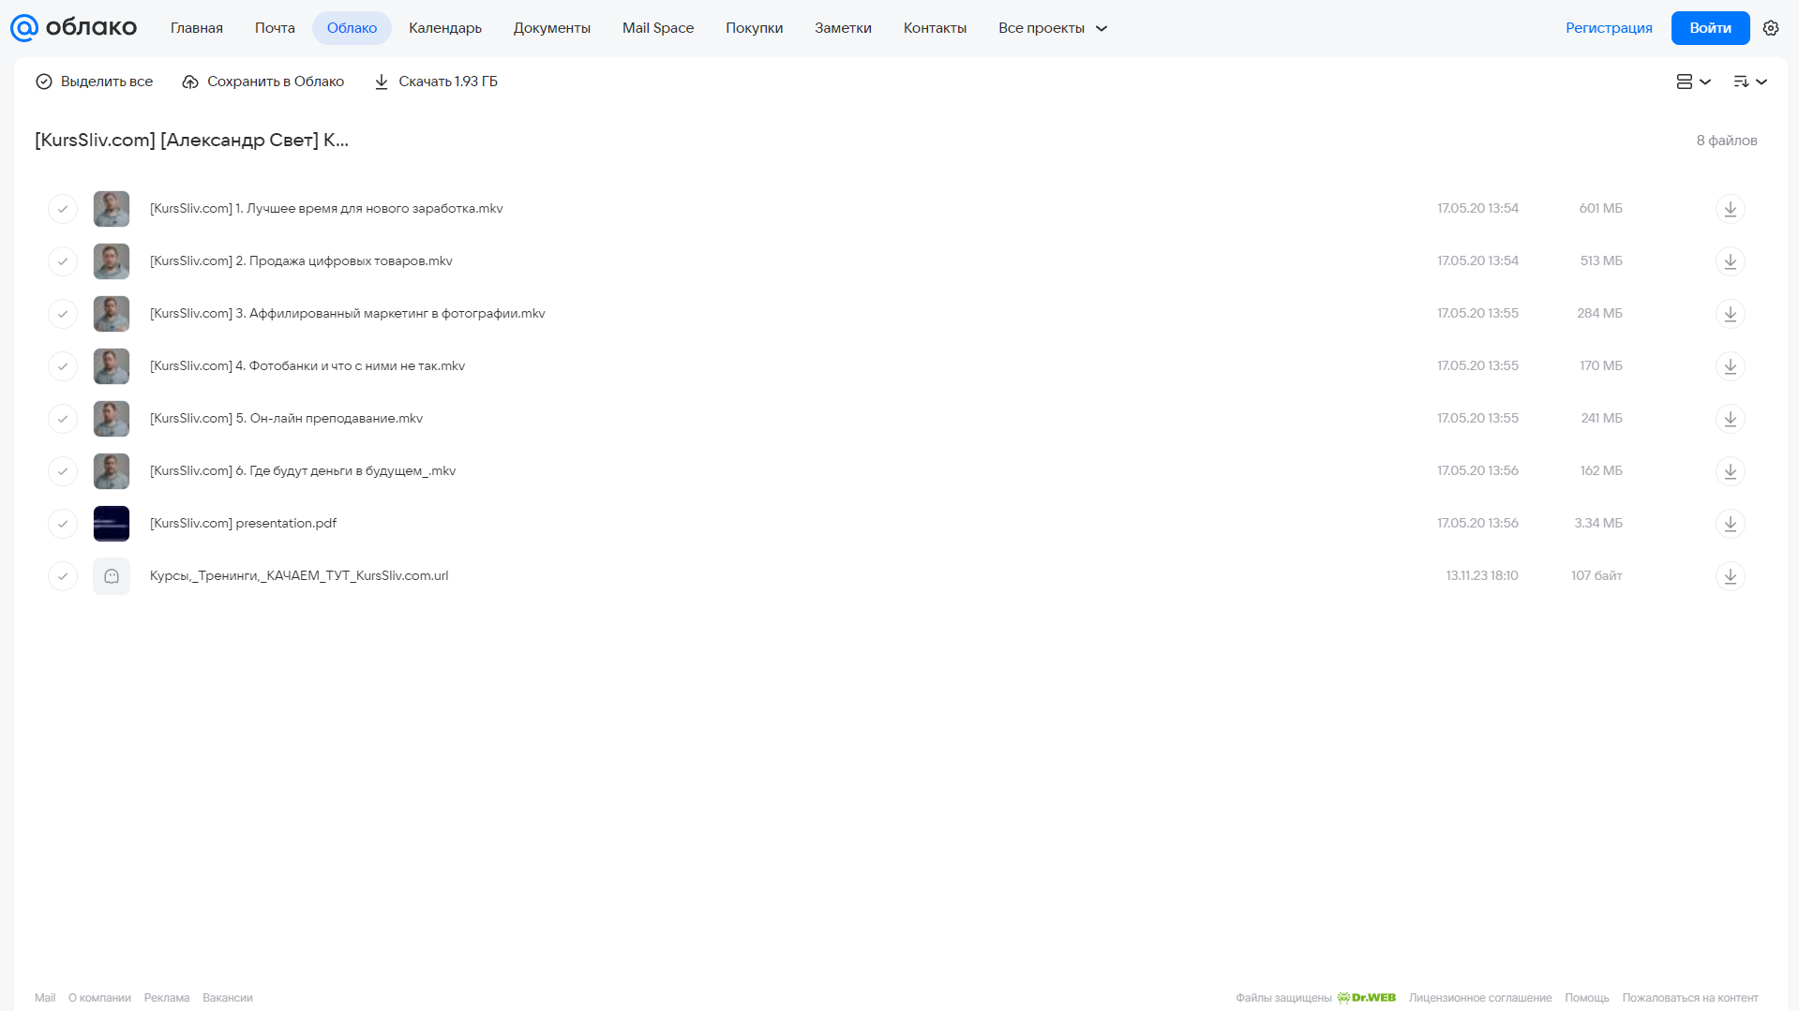1799x1011 pixels.
Task: Open the Календарь menu item
Action: [x=445, y=28]
